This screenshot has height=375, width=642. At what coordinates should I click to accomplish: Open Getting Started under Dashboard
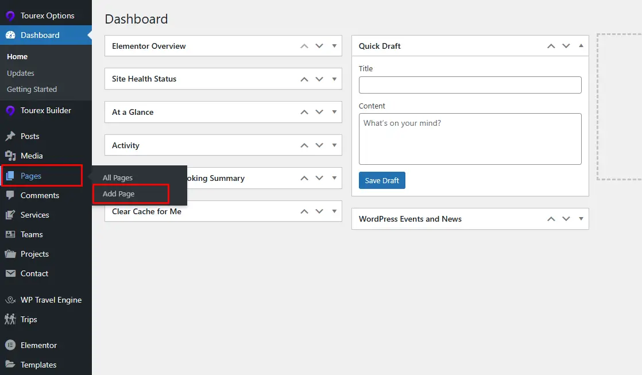(x=32, y=89)
